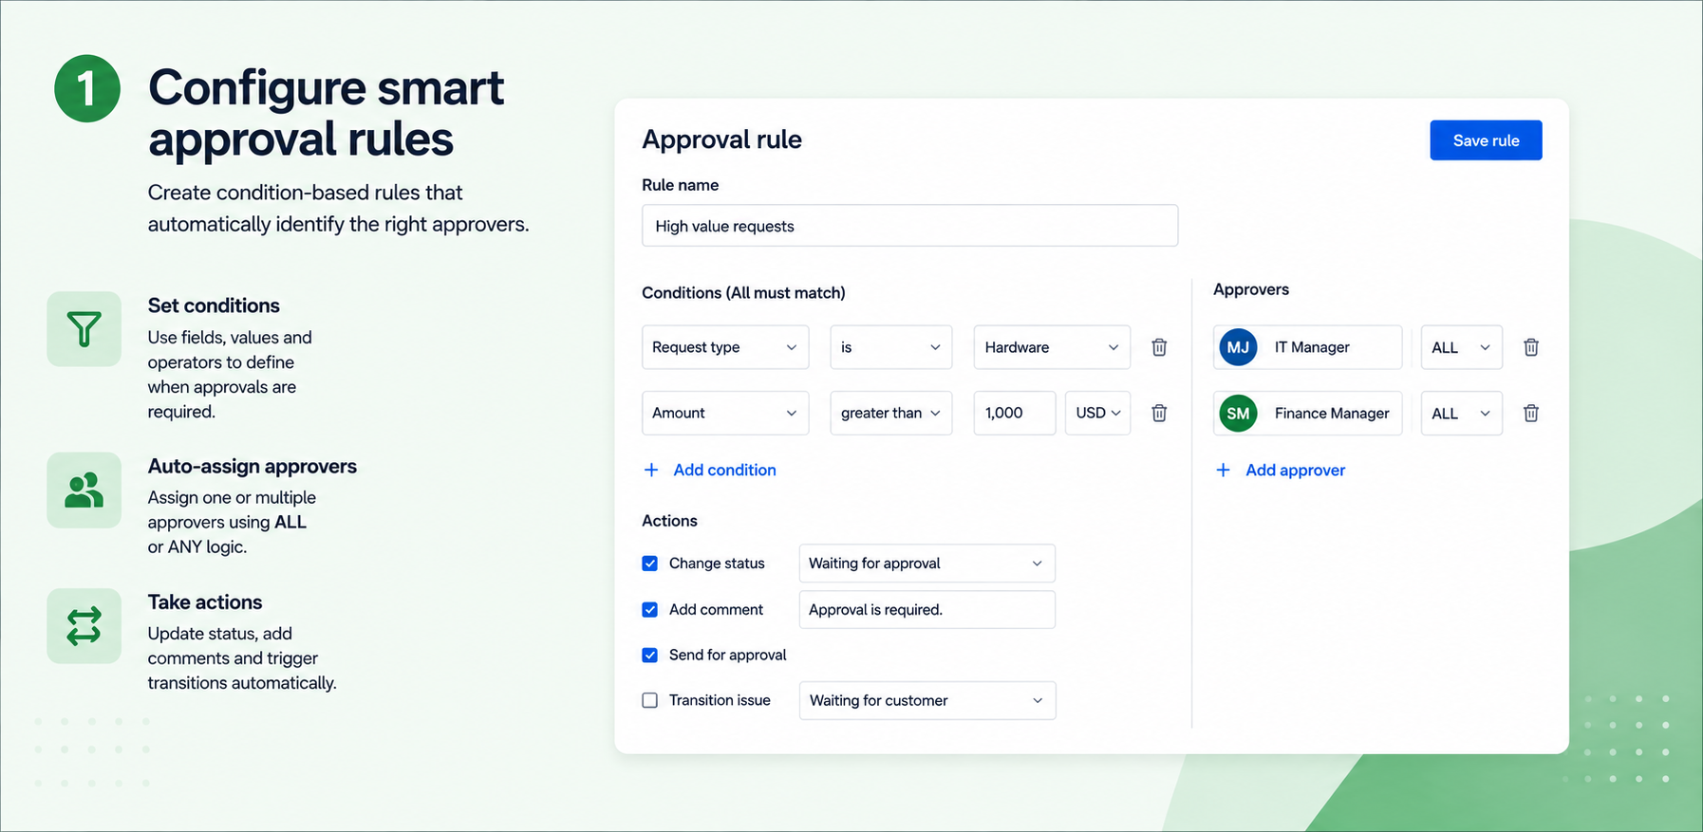This screenshot has height=832, width=1703.
Task: Click the Take actions arrows icon
Action: (84, 626)
